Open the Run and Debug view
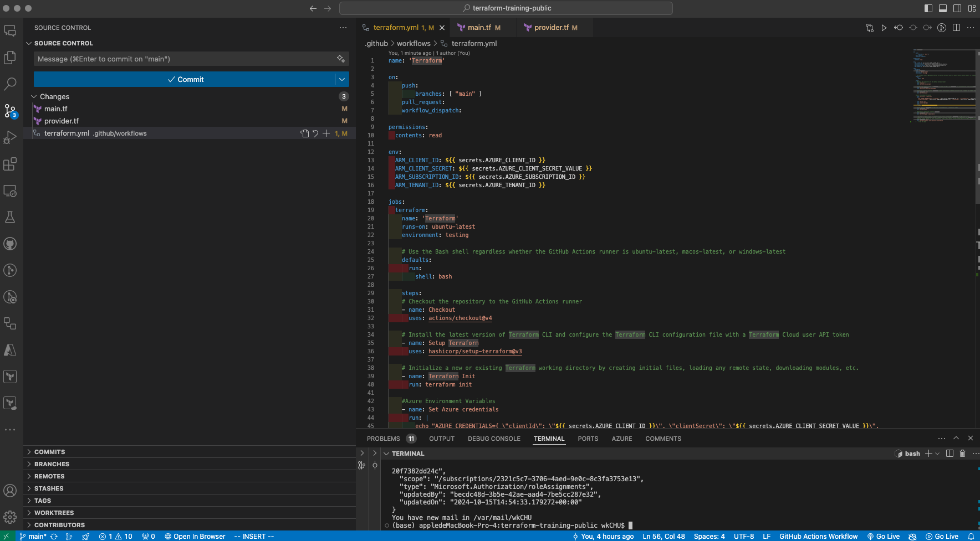The height and width of the screenshot is (541, 980). pos(10,137)
